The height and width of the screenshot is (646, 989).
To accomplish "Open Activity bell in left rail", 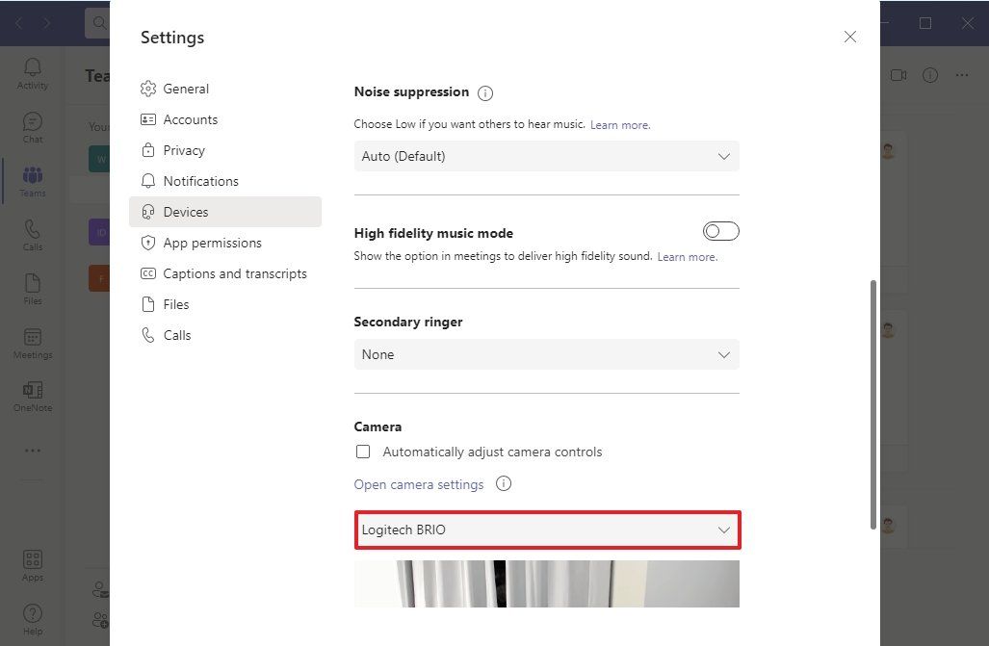I will pyautogui.click(x=33, y=72).
